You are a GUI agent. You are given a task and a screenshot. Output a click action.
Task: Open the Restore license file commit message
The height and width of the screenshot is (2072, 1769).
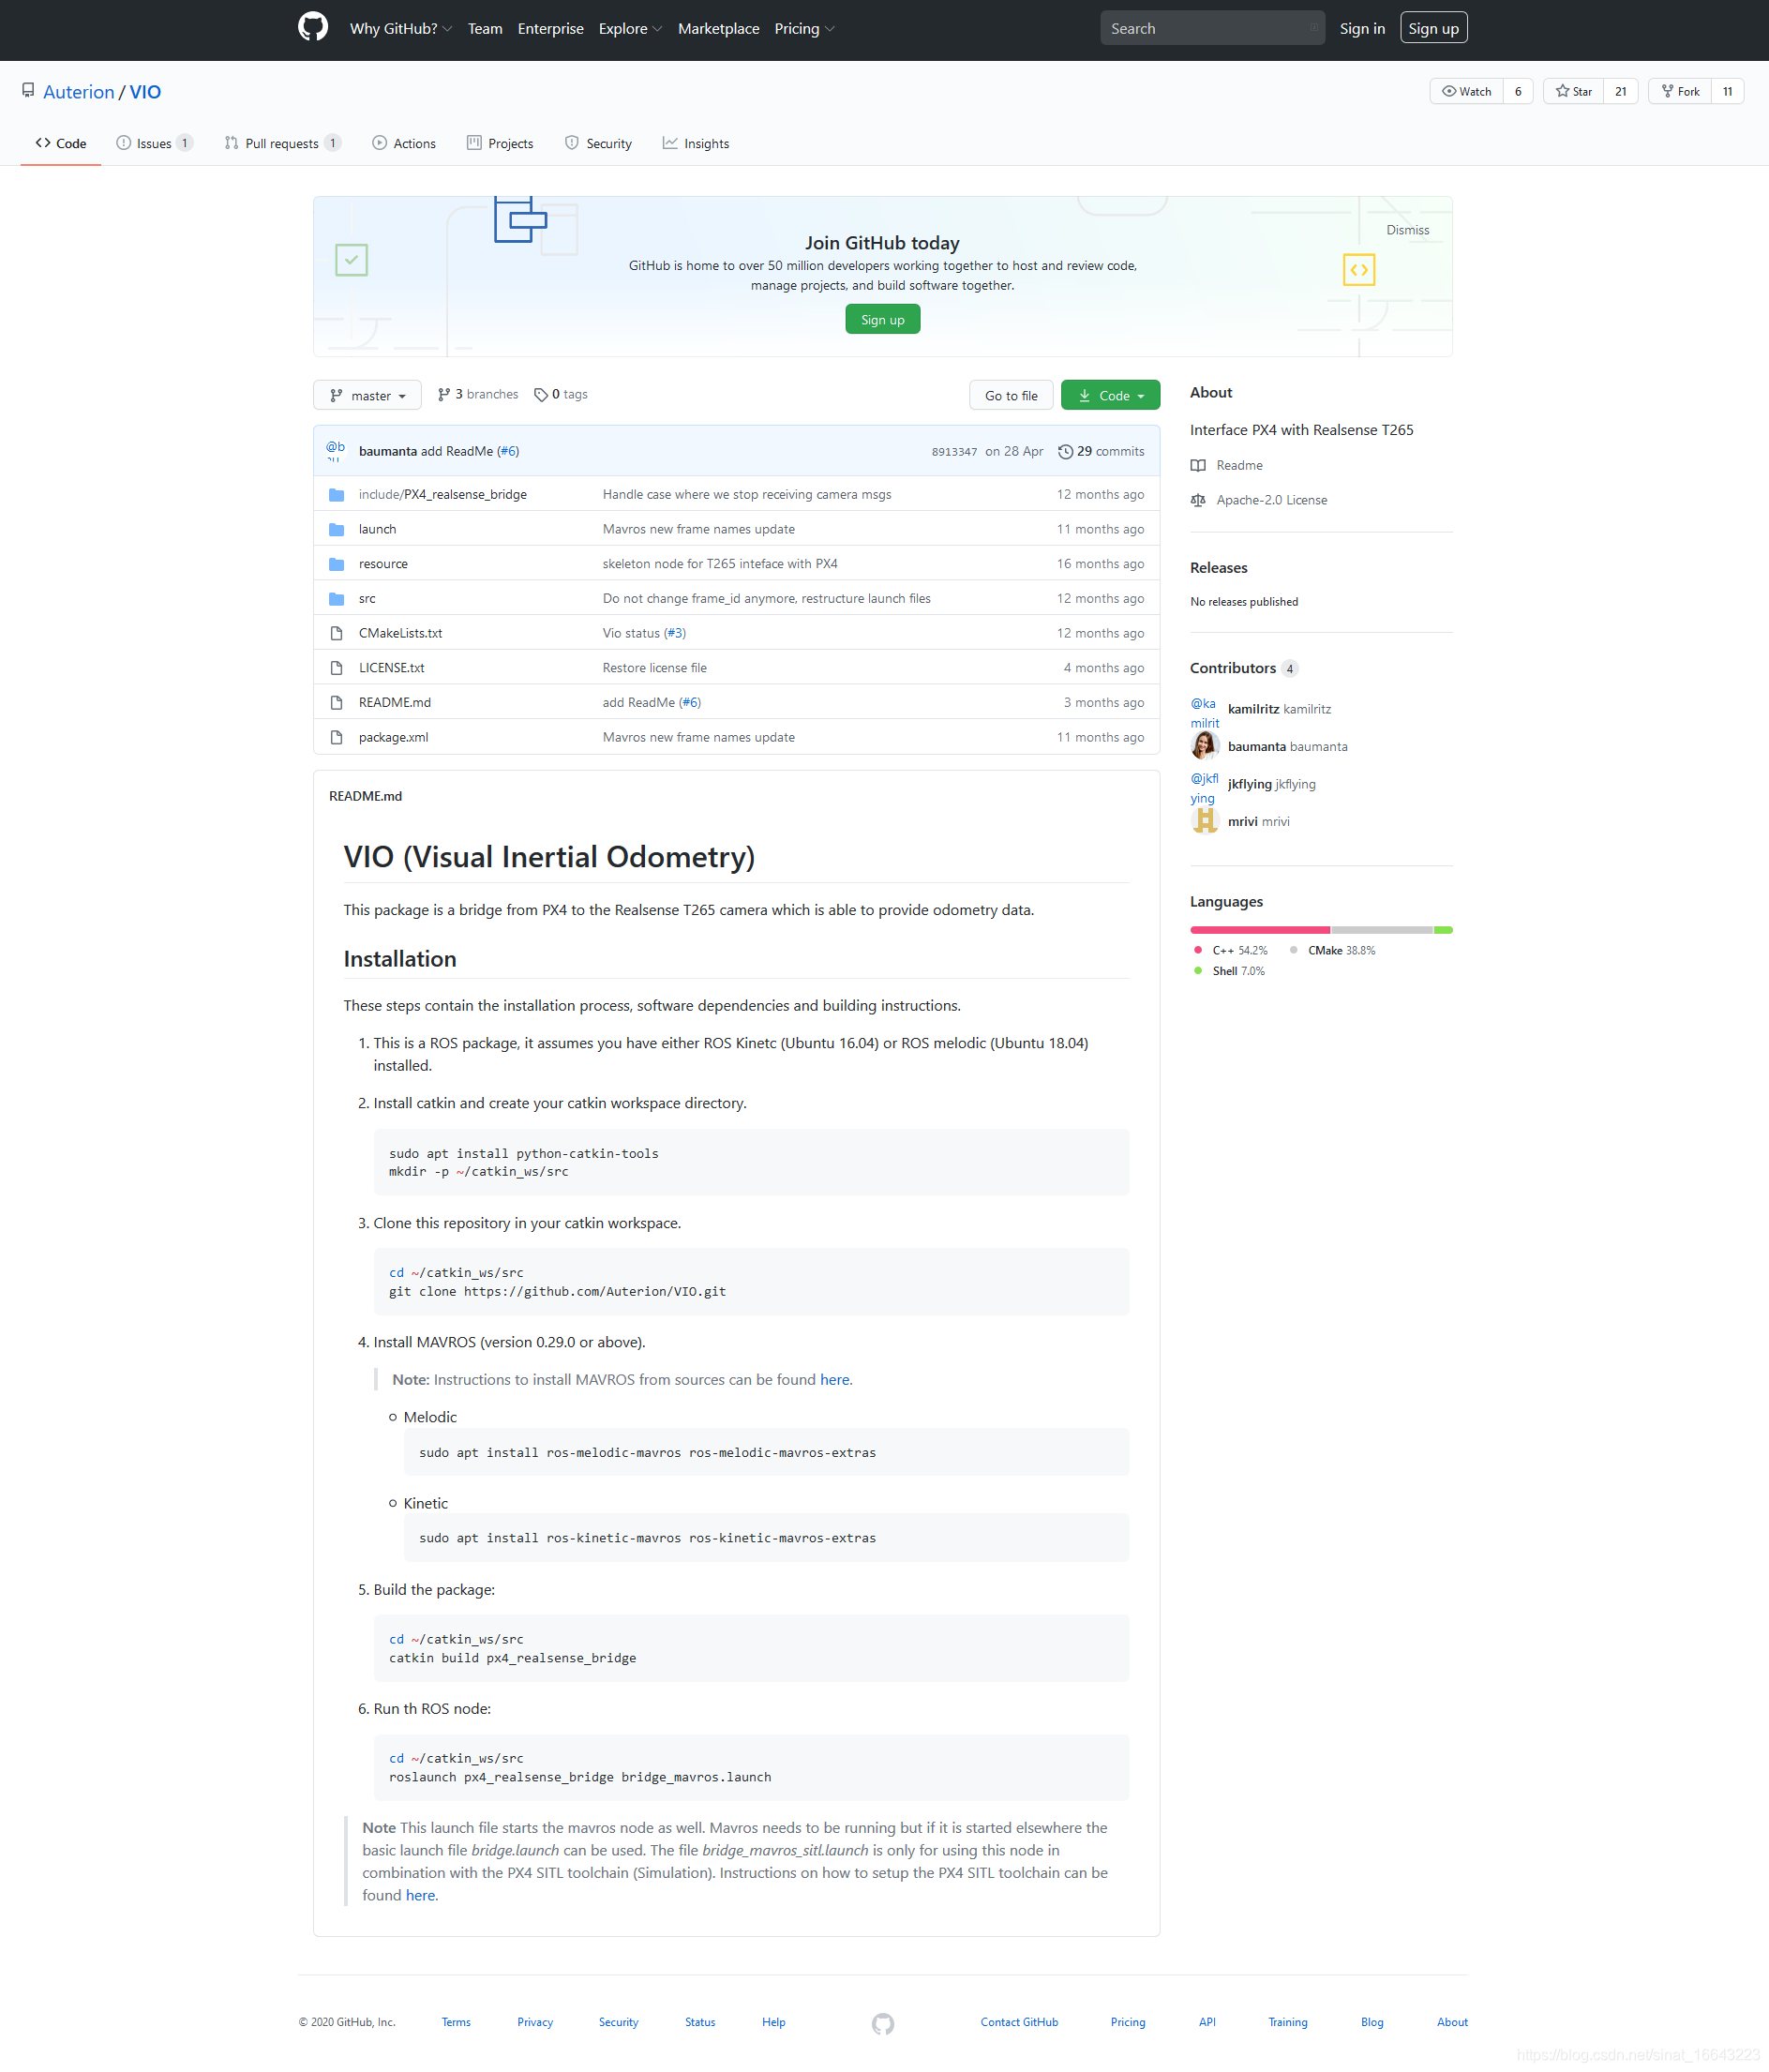654,668
